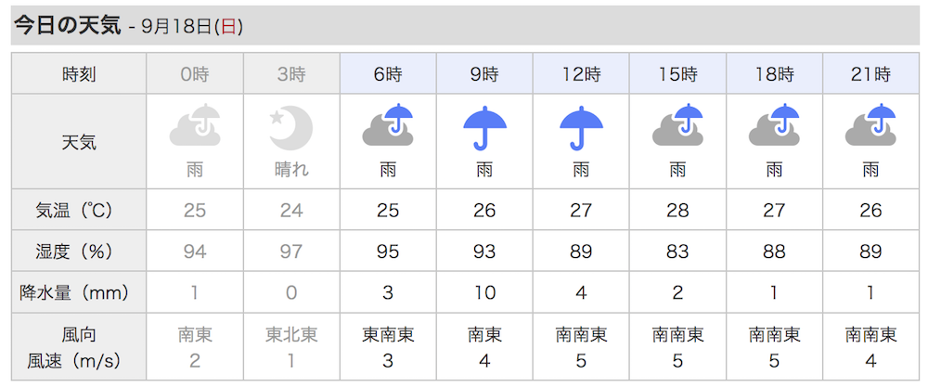Click the 15時 temperature value 28

click(678, 210)
